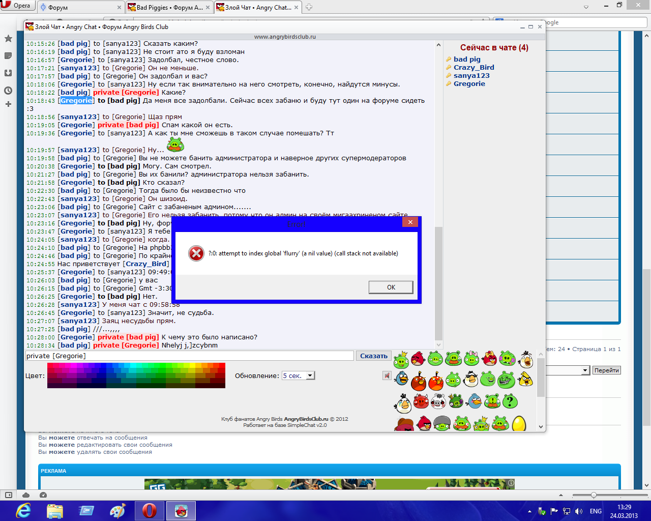Adjust the browser zoom slider handle

click(594, 495)
